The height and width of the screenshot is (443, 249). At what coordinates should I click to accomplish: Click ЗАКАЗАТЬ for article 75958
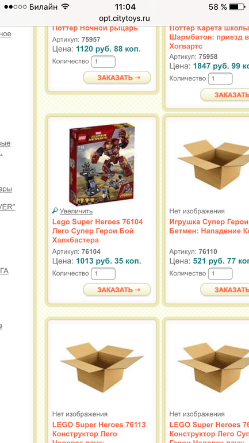(x=225, y=95)
